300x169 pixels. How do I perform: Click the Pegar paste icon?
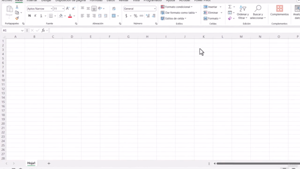click(x=9, y=8)
